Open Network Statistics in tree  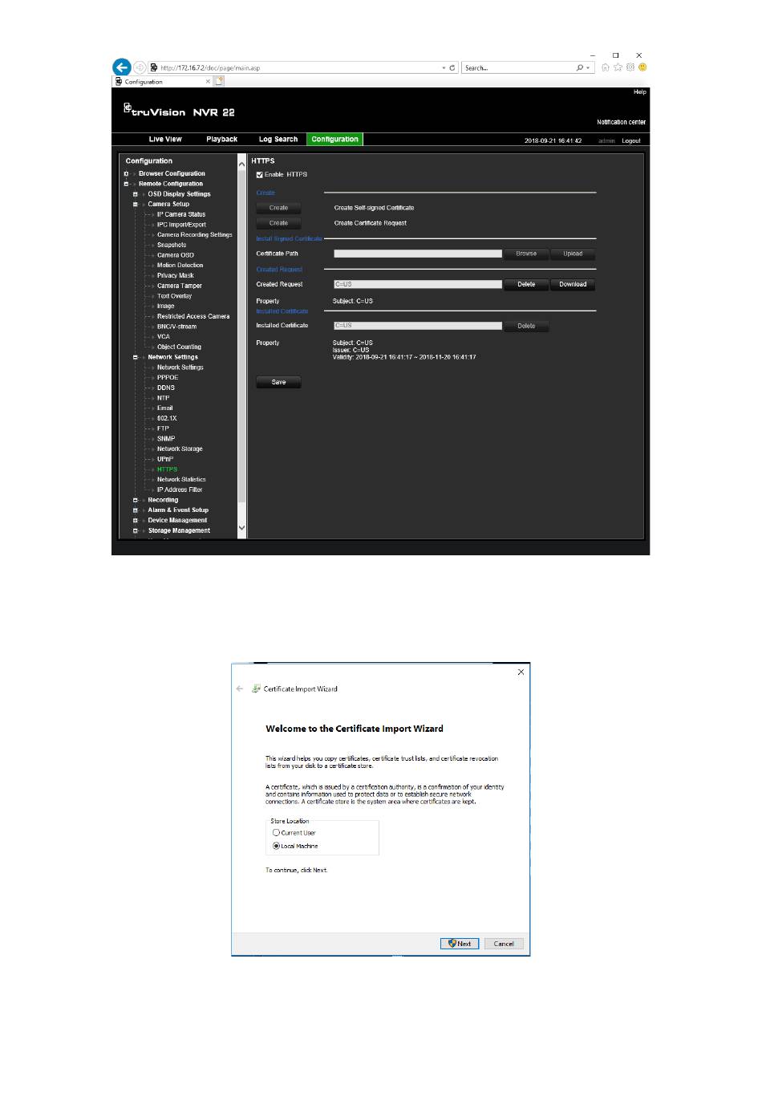pyautogui.click(x=181, y=480)
